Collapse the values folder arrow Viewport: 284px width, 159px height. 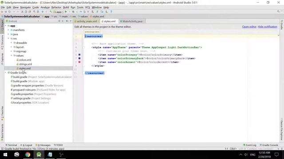click(x=12, y=56)
